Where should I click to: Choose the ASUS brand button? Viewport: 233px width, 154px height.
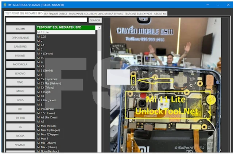pos(20,100)
